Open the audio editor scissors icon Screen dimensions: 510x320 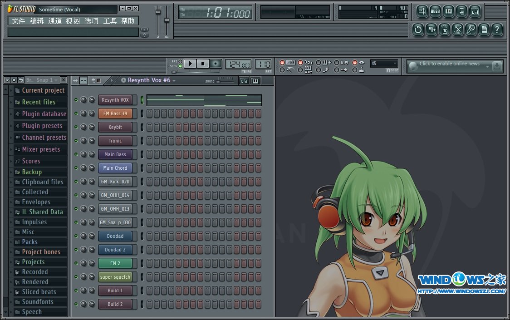click(457, 30)
